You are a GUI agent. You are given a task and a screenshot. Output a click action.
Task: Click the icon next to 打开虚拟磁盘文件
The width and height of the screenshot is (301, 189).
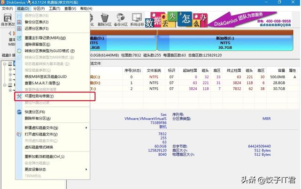19,135
